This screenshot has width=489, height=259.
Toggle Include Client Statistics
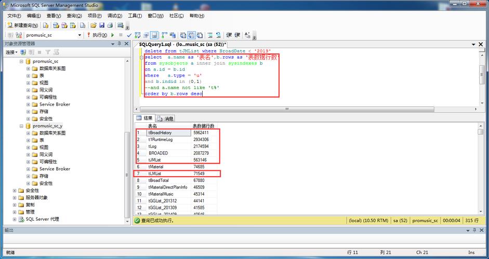[173, 35]
